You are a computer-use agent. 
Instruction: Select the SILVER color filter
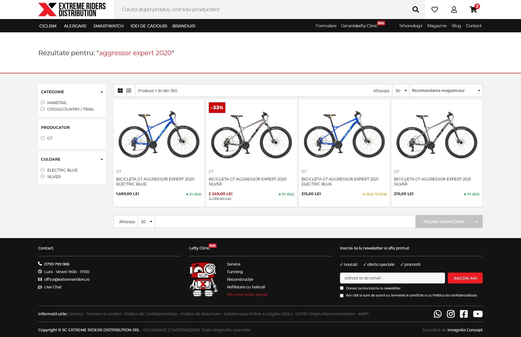coord(43,176)
